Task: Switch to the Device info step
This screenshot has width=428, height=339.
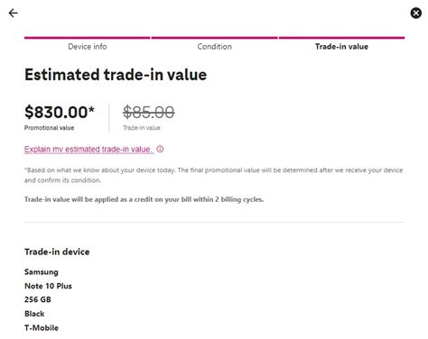Action: (x=88, y=47)
